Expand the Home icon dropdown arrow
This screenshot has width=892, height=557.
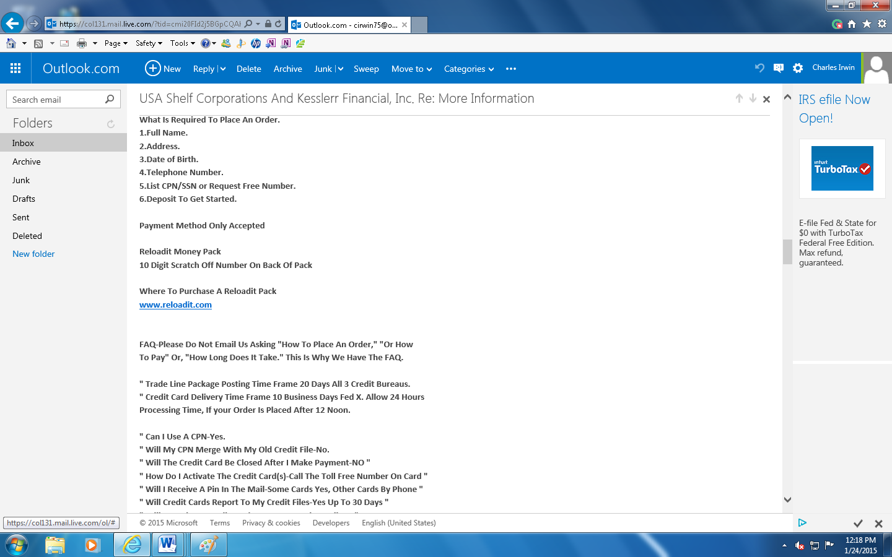24,43
